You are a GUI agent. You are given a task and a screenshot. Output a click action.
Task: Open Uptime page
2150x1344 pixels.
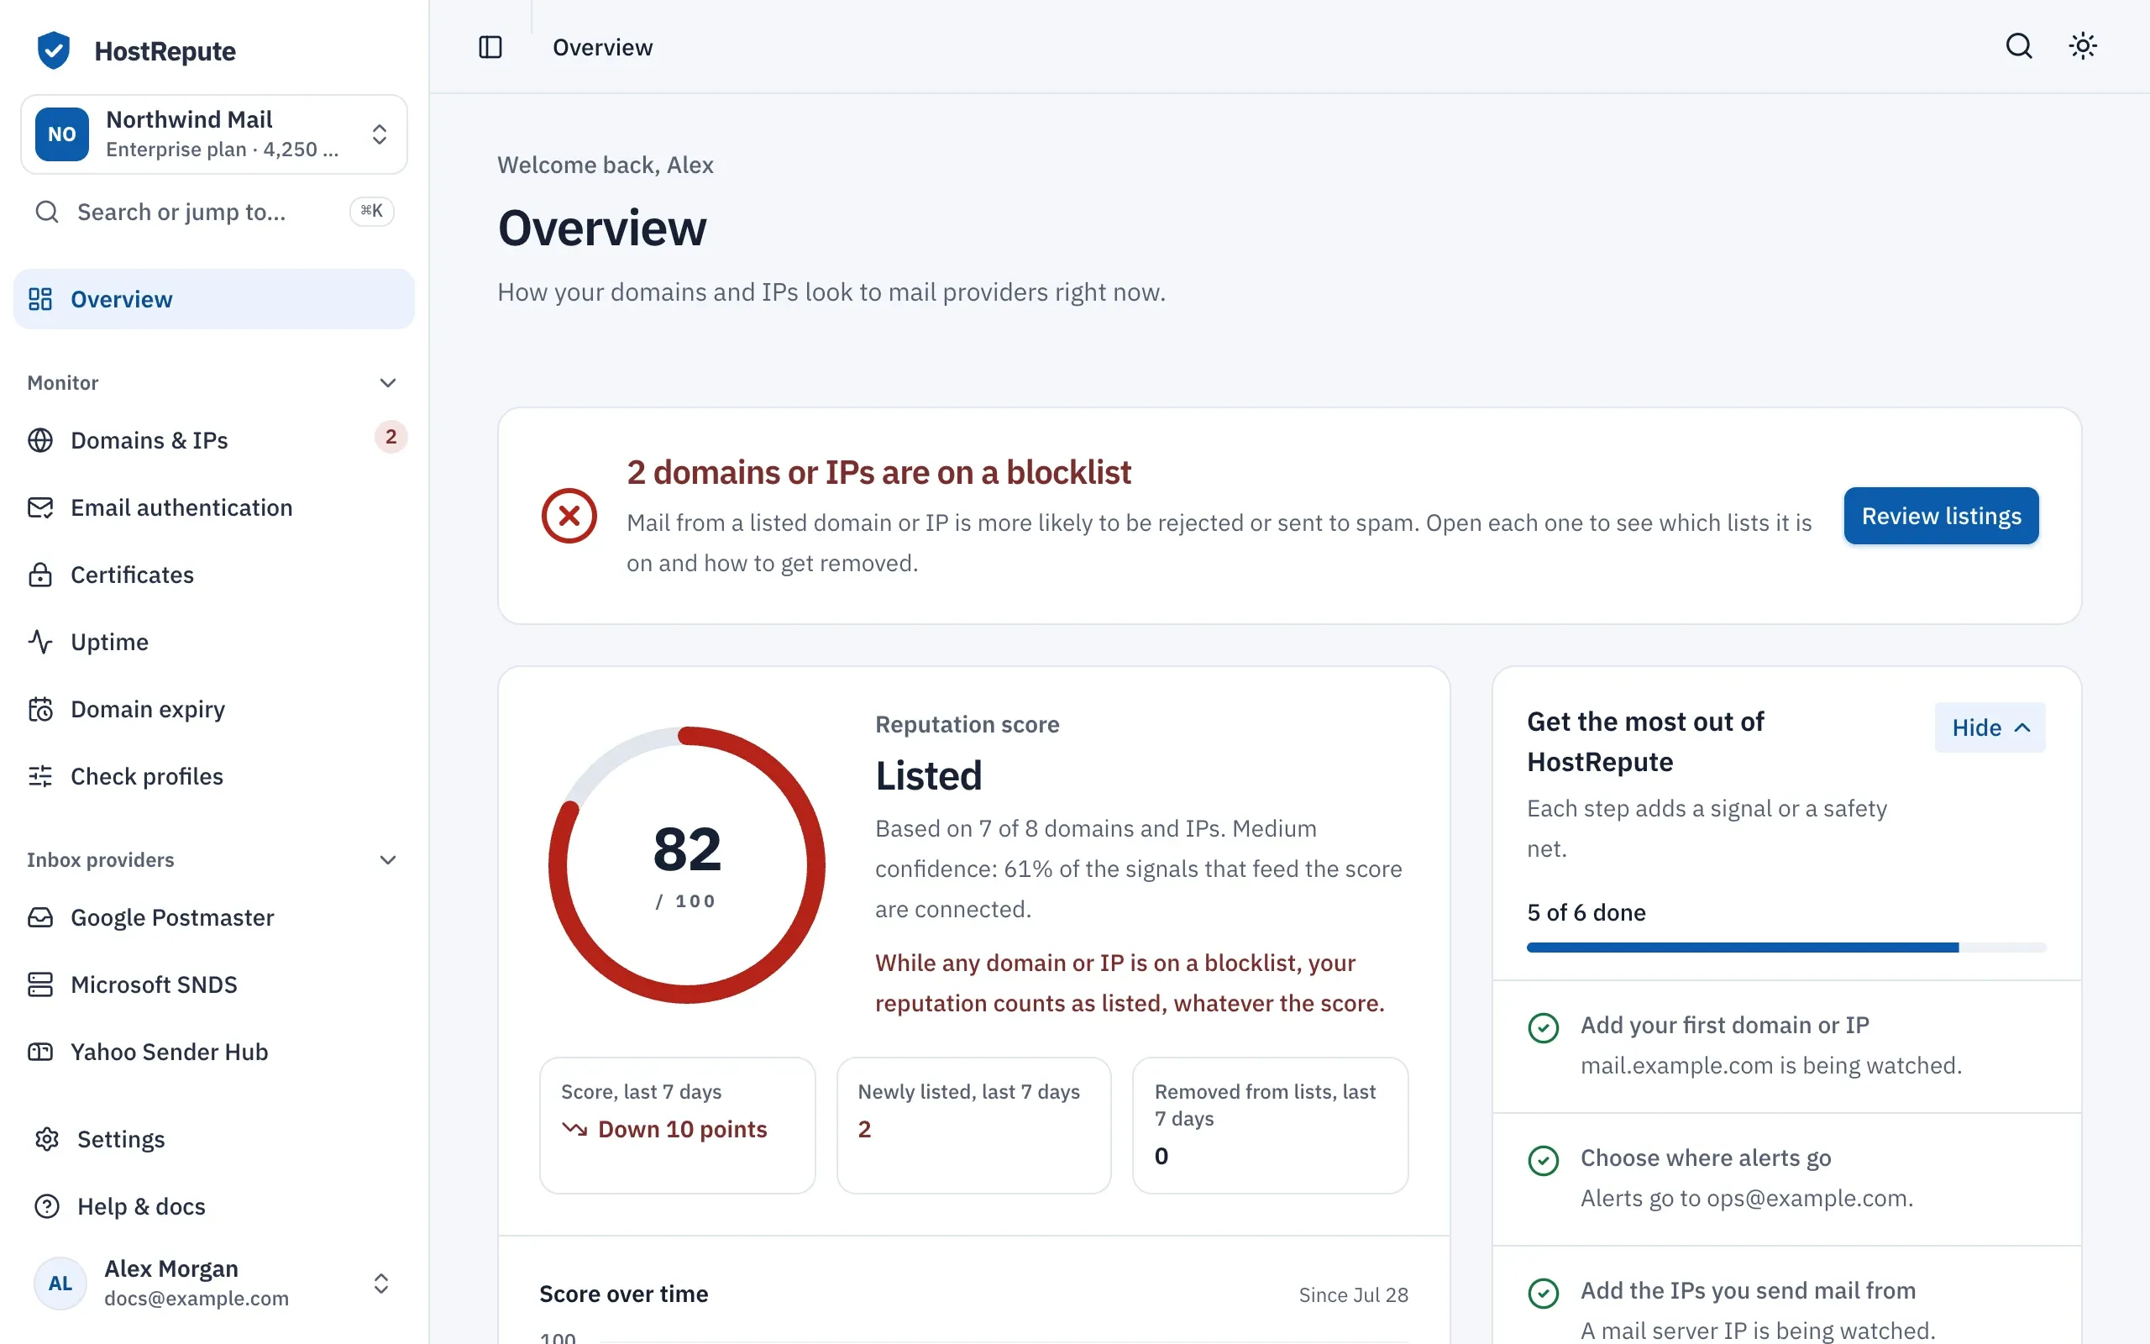[213, 642]
